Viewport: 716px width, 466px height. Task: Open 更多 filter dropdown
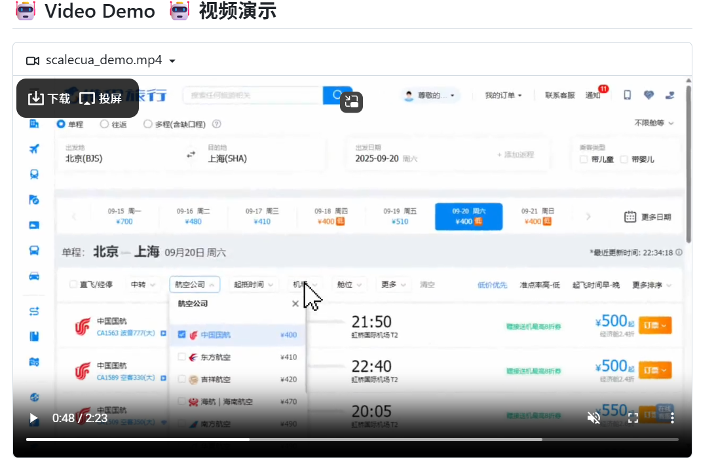coord(393,284)
